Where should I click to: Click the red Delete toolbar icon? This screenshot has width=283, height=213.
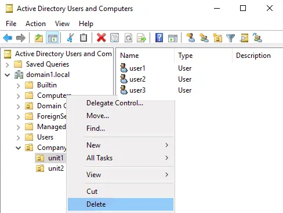(101, 38)
